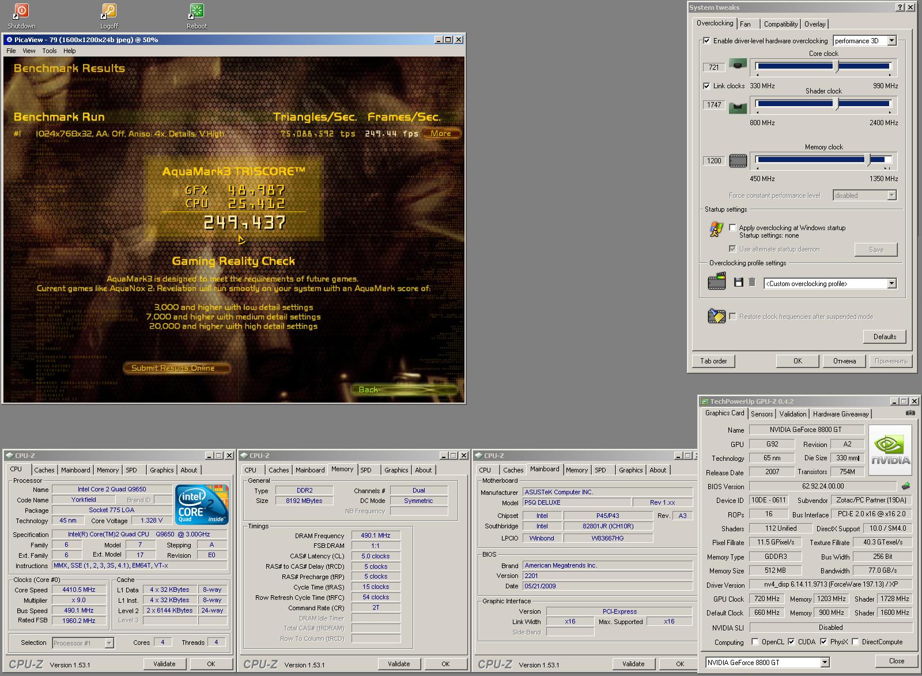Viewport: 922px width, 676px height.
Task: Toggle the CUDA checkbox in GPU-Z
Action: point(791,642)
